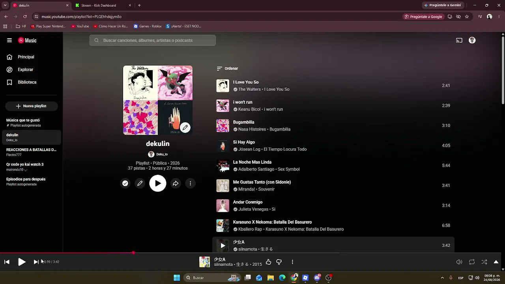Open more options for the dekulin playlist
The width and height of the screenshot is (505, 284).
tap(190, 183)
